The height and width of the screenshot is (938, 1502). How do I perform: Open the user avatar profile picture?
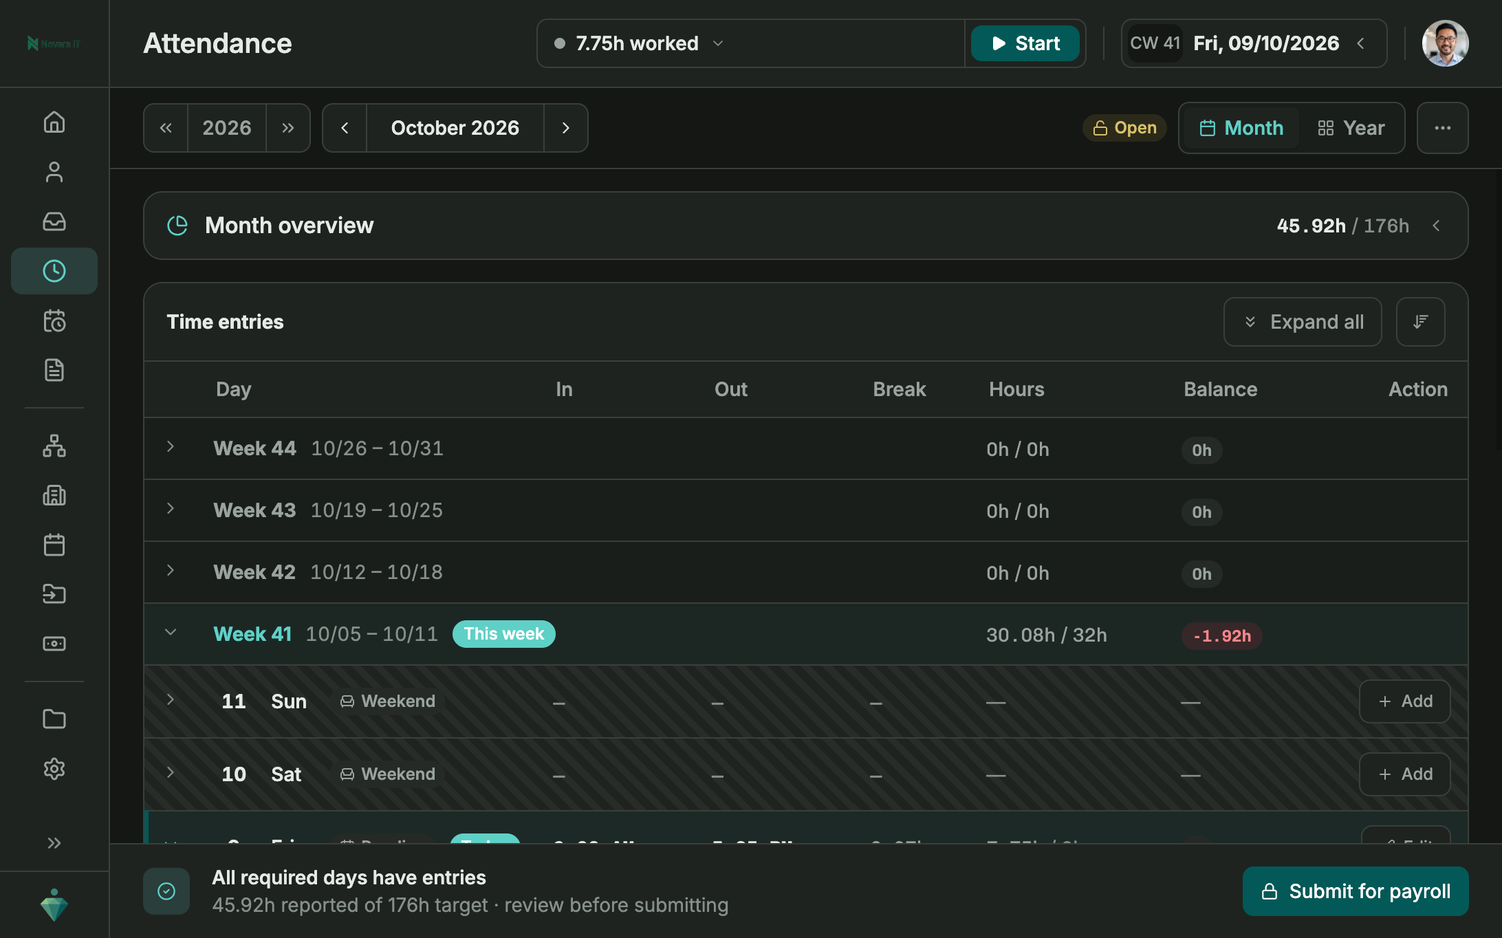point(1445,43)
